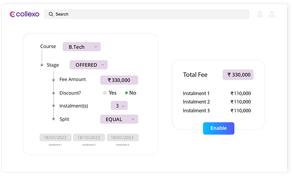Viewport: 293px width, 176px height.
Task: Click the Discount node bullet
Action: (x=54, y=93)
